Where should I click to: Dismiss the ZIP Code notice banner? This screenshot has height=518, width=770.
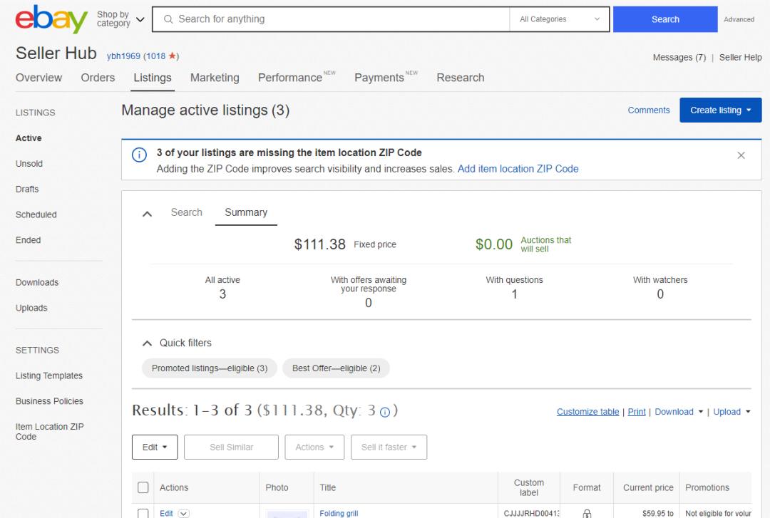click(741, 155)
